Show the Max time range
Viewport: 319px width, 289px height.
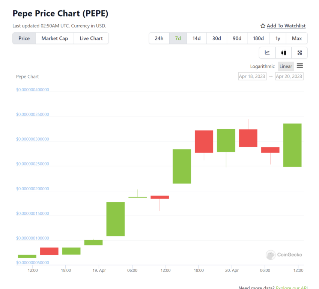click(297, 38)
